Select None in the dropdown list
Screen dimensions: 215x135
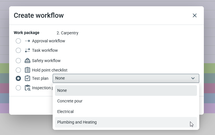click(62, 90)
